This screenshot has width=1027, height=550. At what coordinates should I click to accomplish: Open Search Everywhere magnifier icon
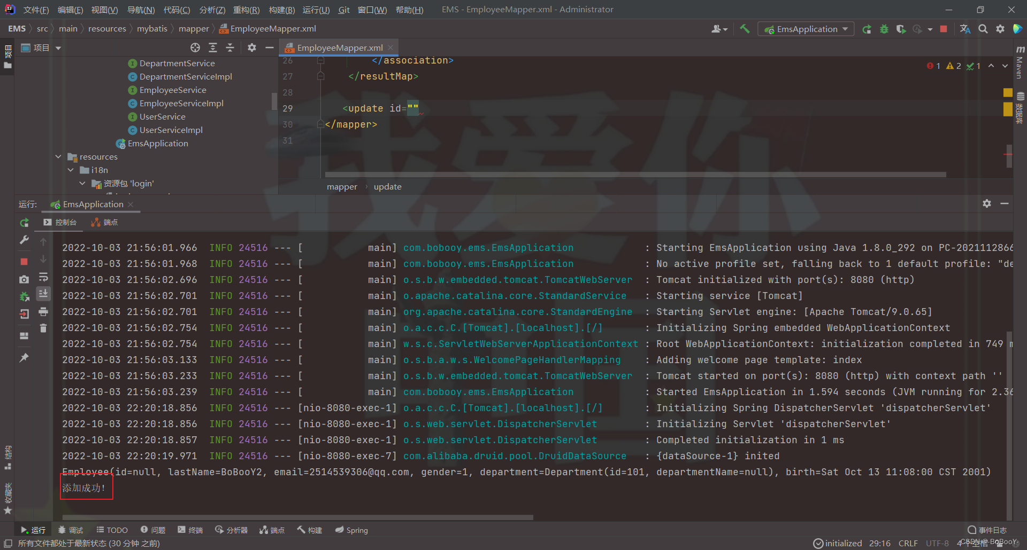point(983,29)
